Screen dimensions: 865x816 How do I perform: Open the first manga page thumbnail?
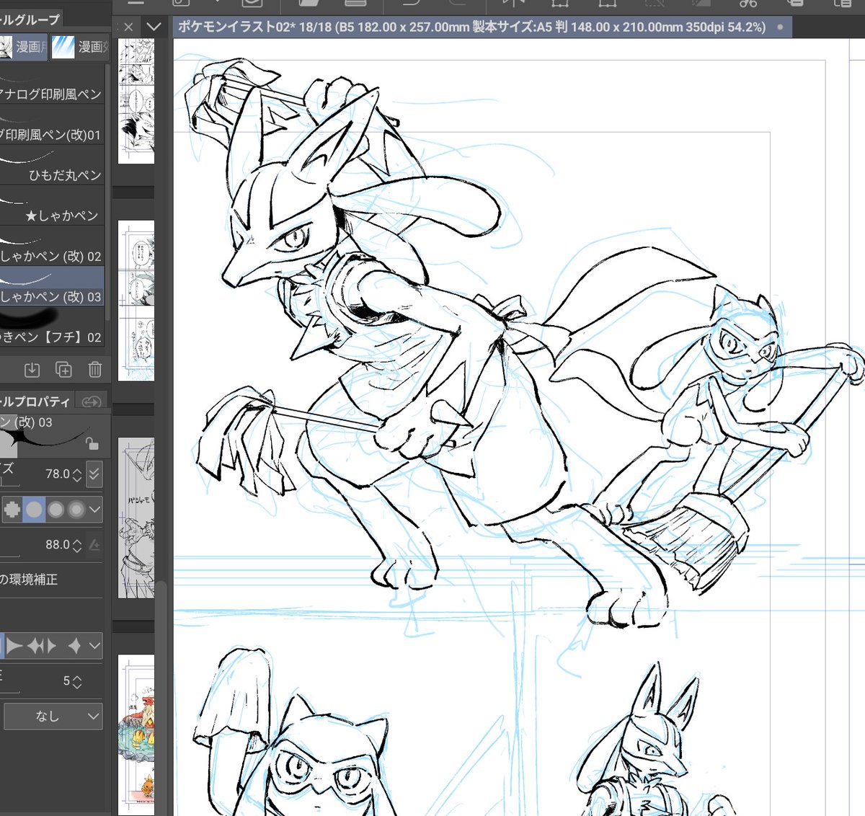[136, 101]
